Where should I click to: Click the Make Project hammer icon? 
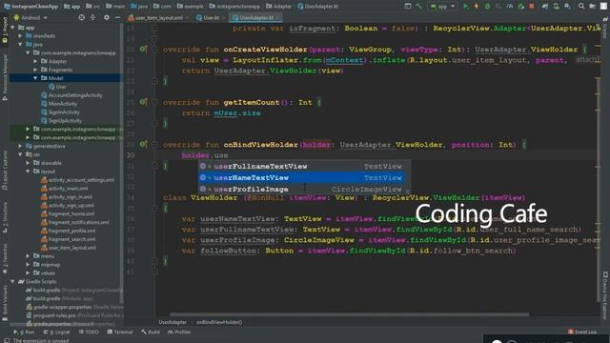pyautogui.click(x=418, y=6)
